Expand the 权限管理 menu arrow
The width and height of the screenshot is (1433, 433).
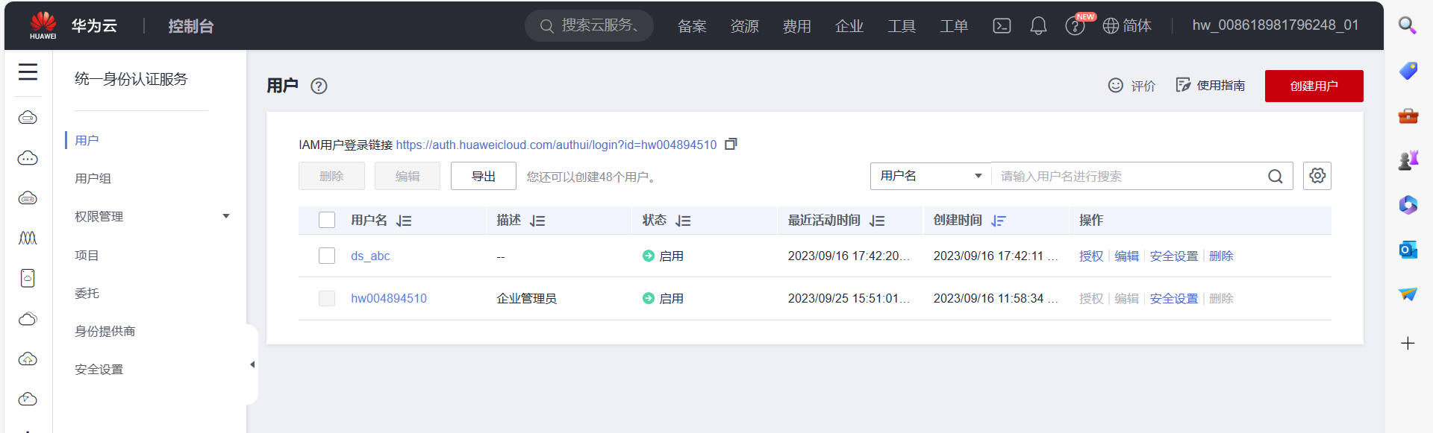pyautogui.click(x=226, y=216)
